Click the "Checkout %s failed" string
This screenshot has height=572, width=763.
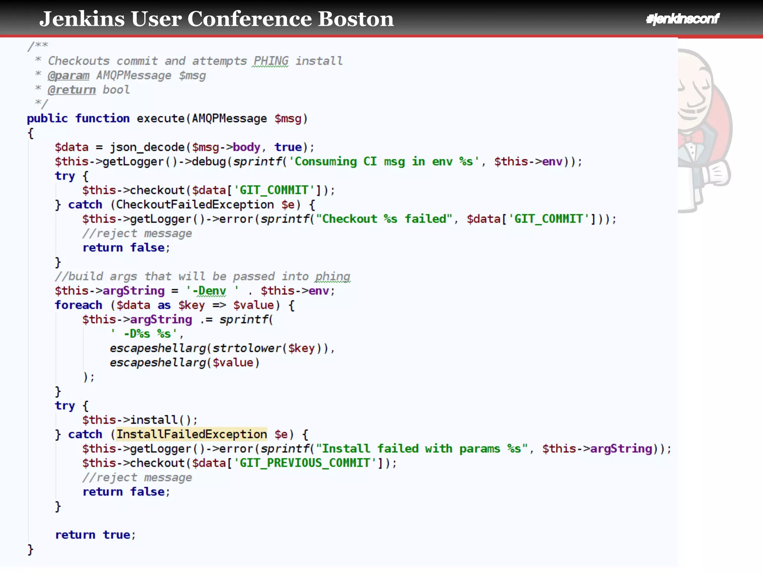384,219
